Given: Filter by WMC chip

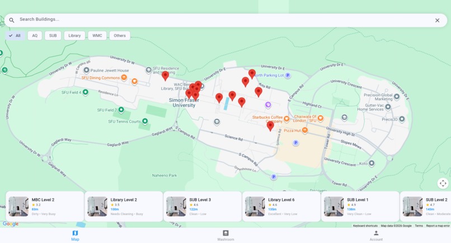Looking at the screenshot, I should click(x=97, y=36).
